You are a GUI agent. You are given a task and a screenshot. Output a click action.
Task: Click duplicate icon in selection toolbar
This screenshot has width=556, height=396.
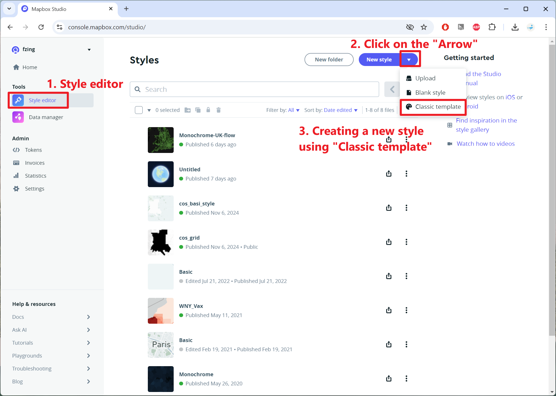click(x=198, y=110)
